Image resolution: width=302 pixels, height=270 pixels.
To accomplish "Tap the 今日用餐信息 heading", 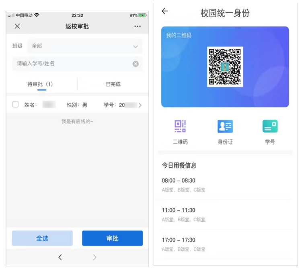I will click(x=179, y=165).
